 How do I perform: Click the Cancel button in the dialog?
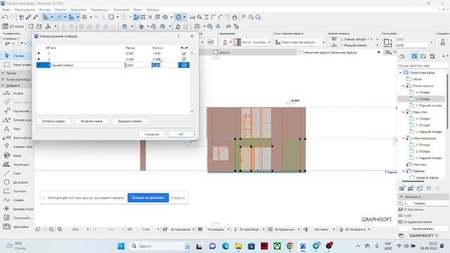(x=152, y=134)
